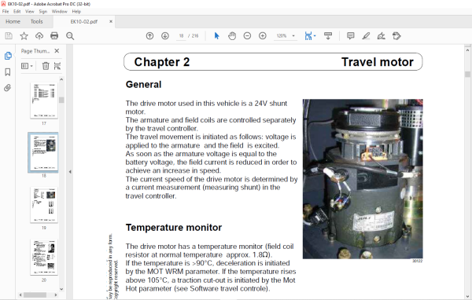Screen dimensions: 472x300
Task: Switch to the Tools tab
Action: [x=36, y=22]
